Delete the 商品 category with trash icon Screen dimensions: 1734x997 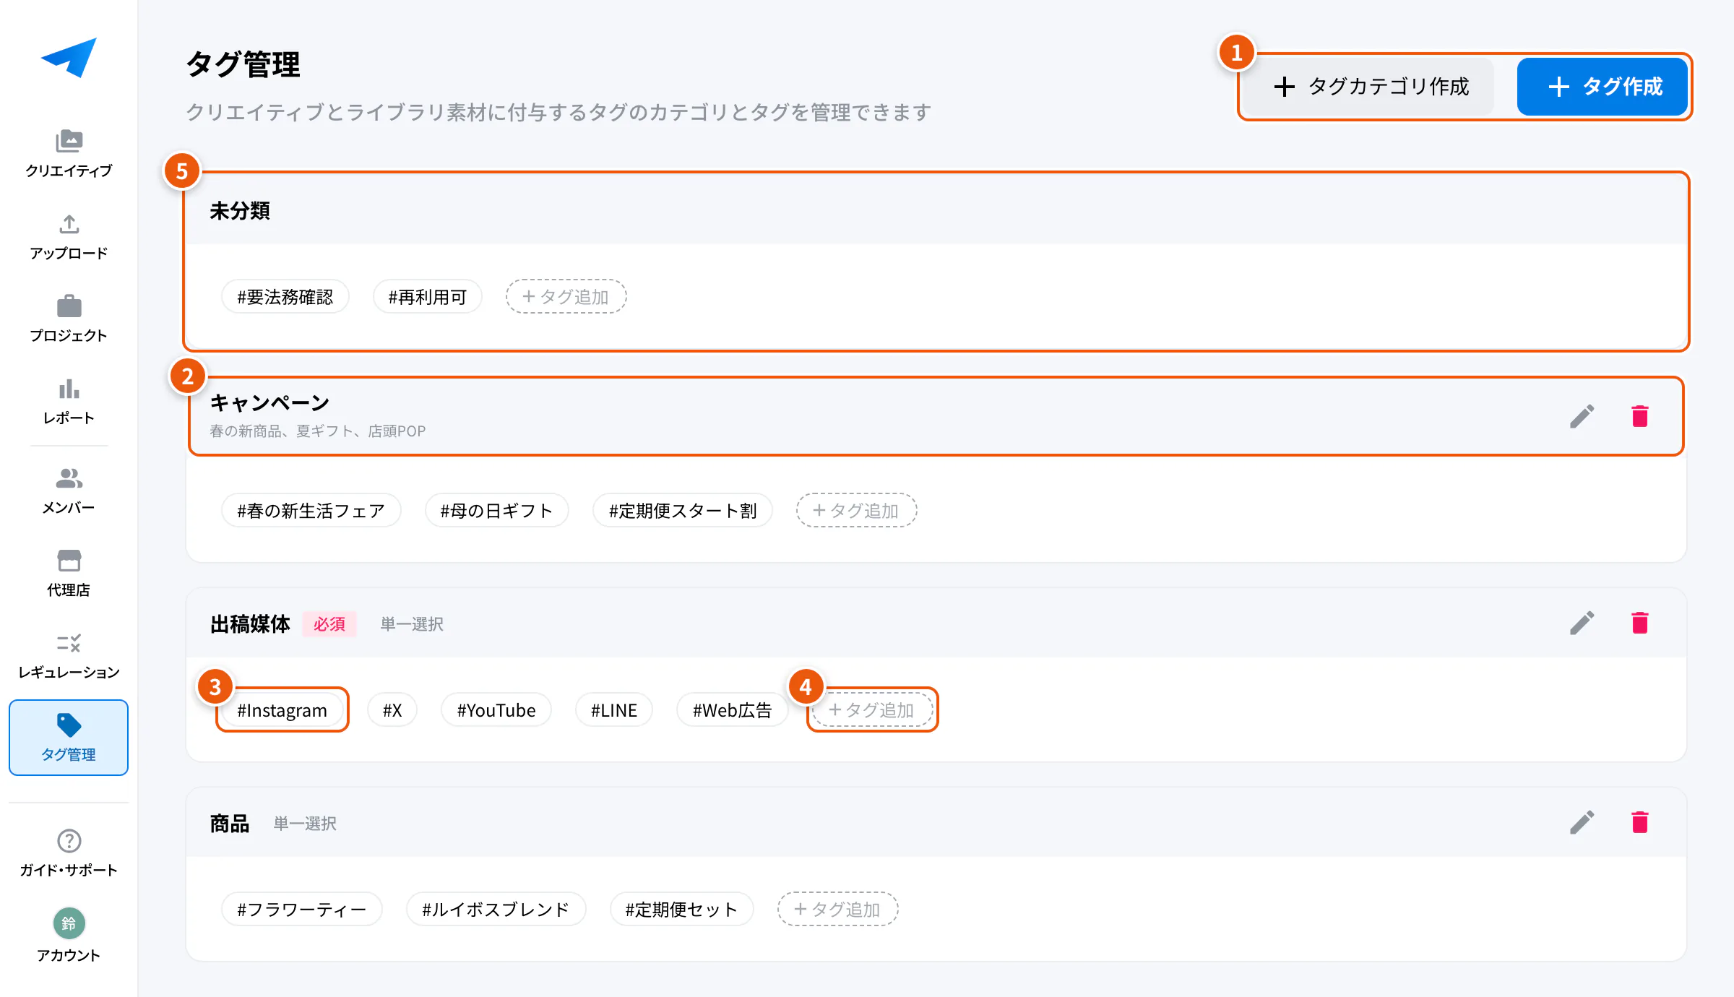tap(1640, 822)
